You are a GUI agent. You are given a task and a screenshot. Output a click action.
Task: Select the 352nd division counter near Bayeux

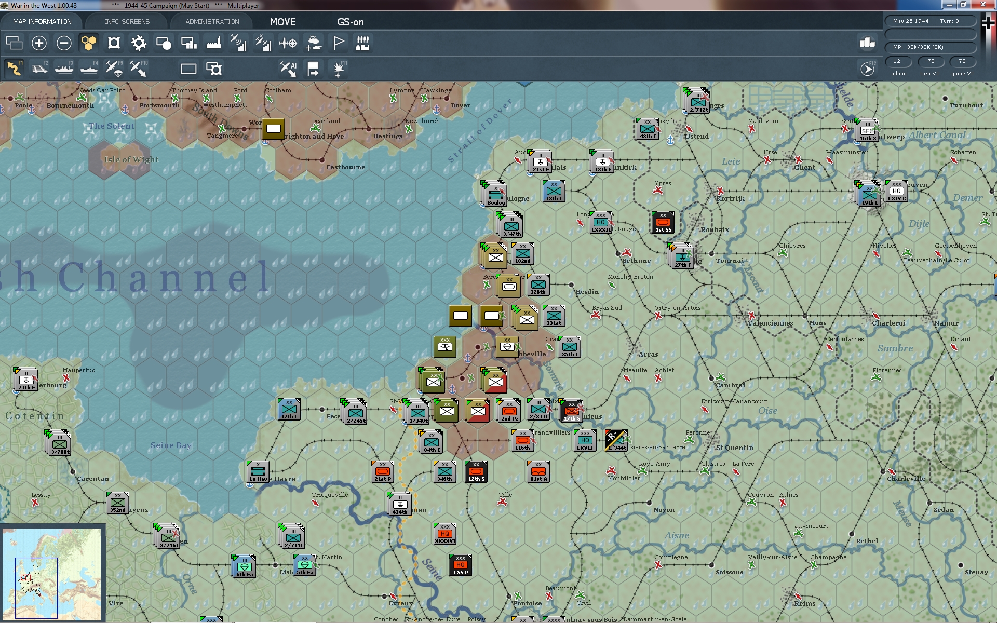[x=118, y=503]
